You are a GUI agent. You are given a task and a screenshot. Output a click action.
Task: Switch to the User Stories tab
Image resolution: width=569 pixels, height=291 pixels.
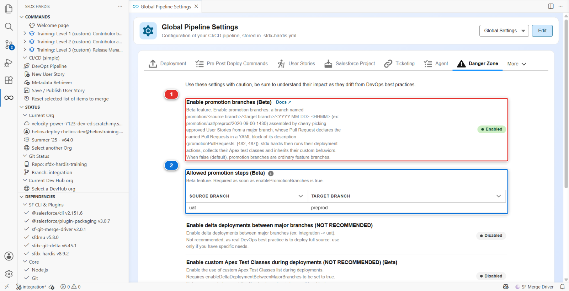(x=296, y=64)
